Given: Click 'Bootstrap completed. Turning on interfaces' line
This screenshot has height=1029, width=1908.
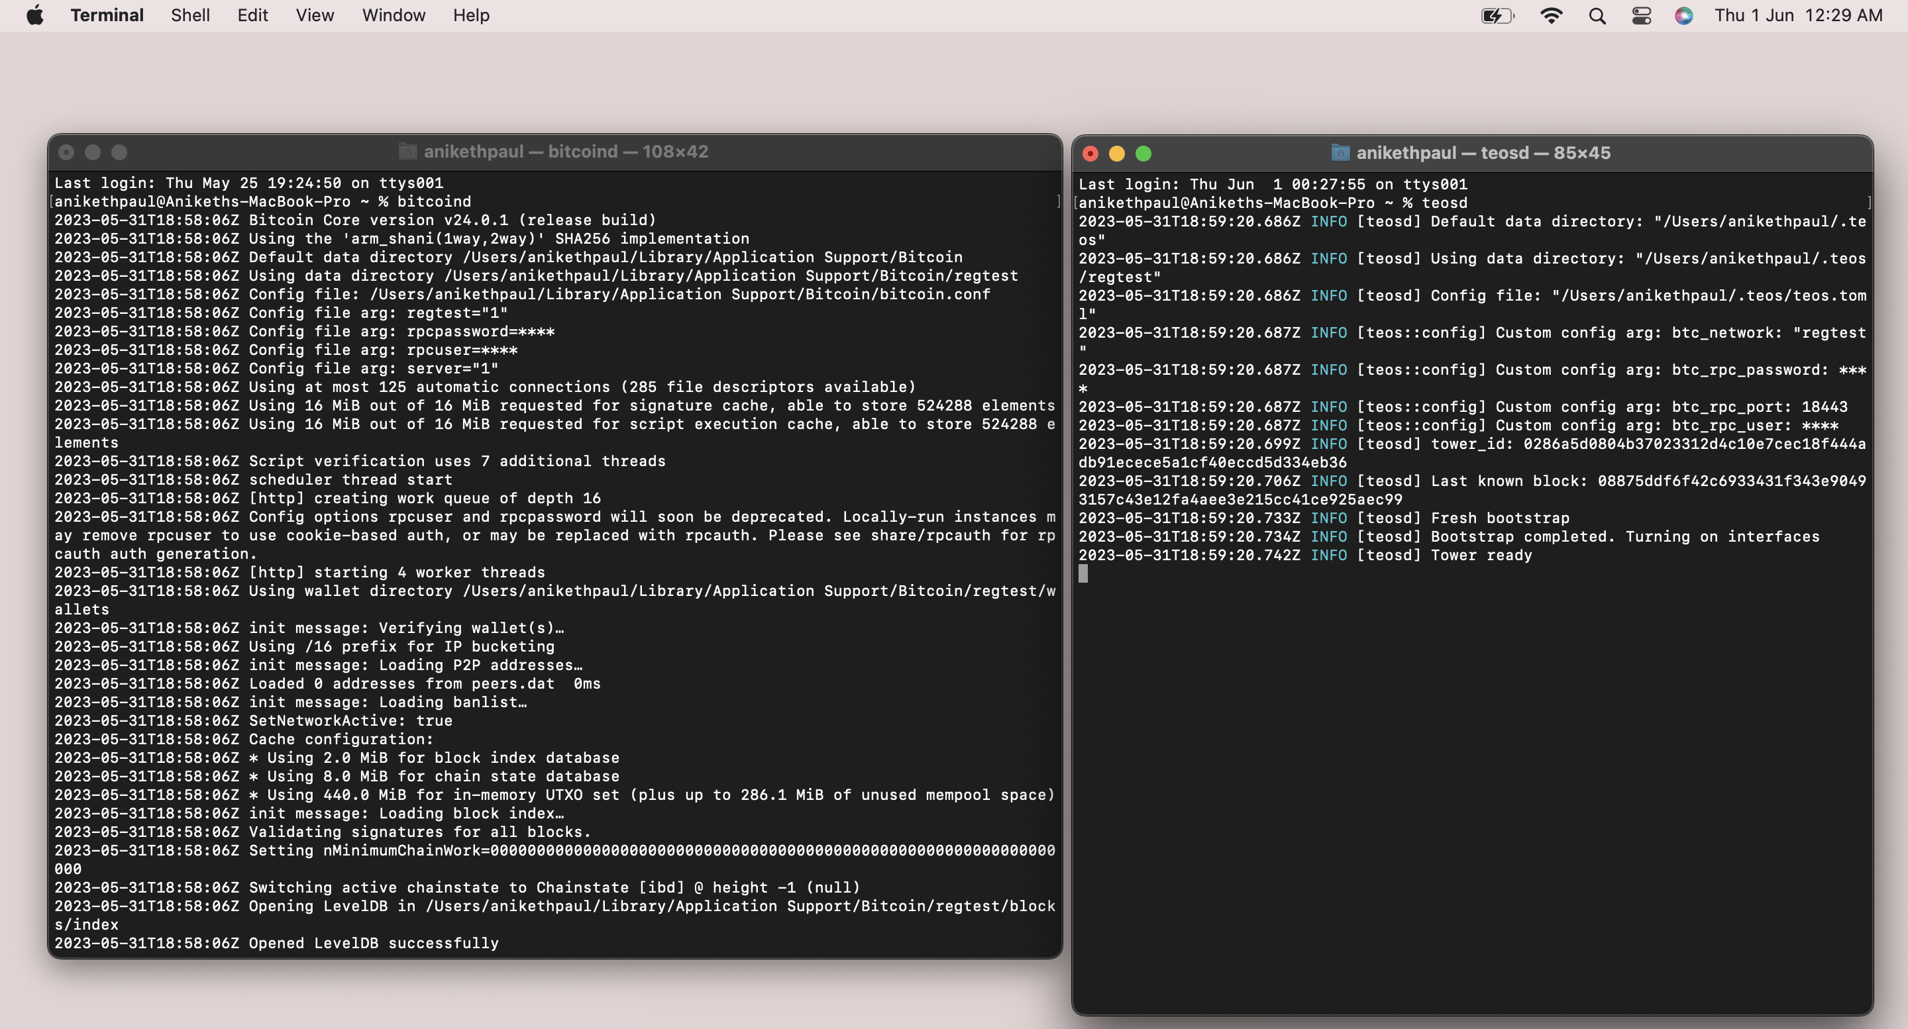Looking at the screenshot, I should [1449, 537].
